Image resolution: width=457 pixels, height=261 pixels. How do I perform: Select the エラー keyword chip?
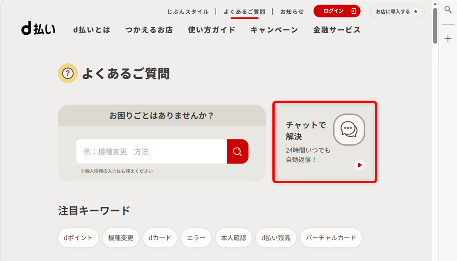[x=196, y=238]
